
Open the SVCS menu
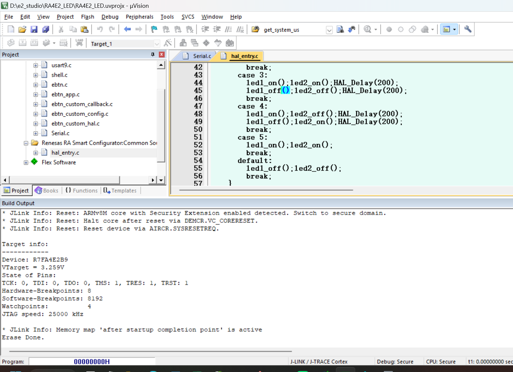pos(188,17)
